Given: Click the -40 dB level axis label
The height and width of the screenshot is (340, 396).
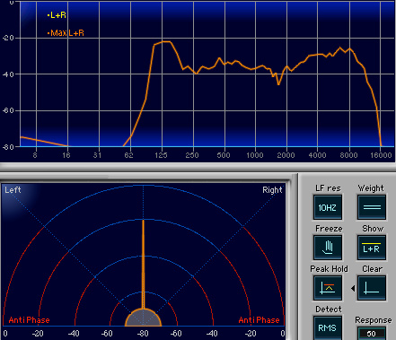Looking at the screenshot, I should (8, 74).
